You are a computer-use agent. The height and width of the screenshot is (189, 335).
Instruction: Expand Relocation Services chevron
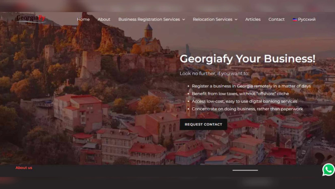tap(236, 20)
